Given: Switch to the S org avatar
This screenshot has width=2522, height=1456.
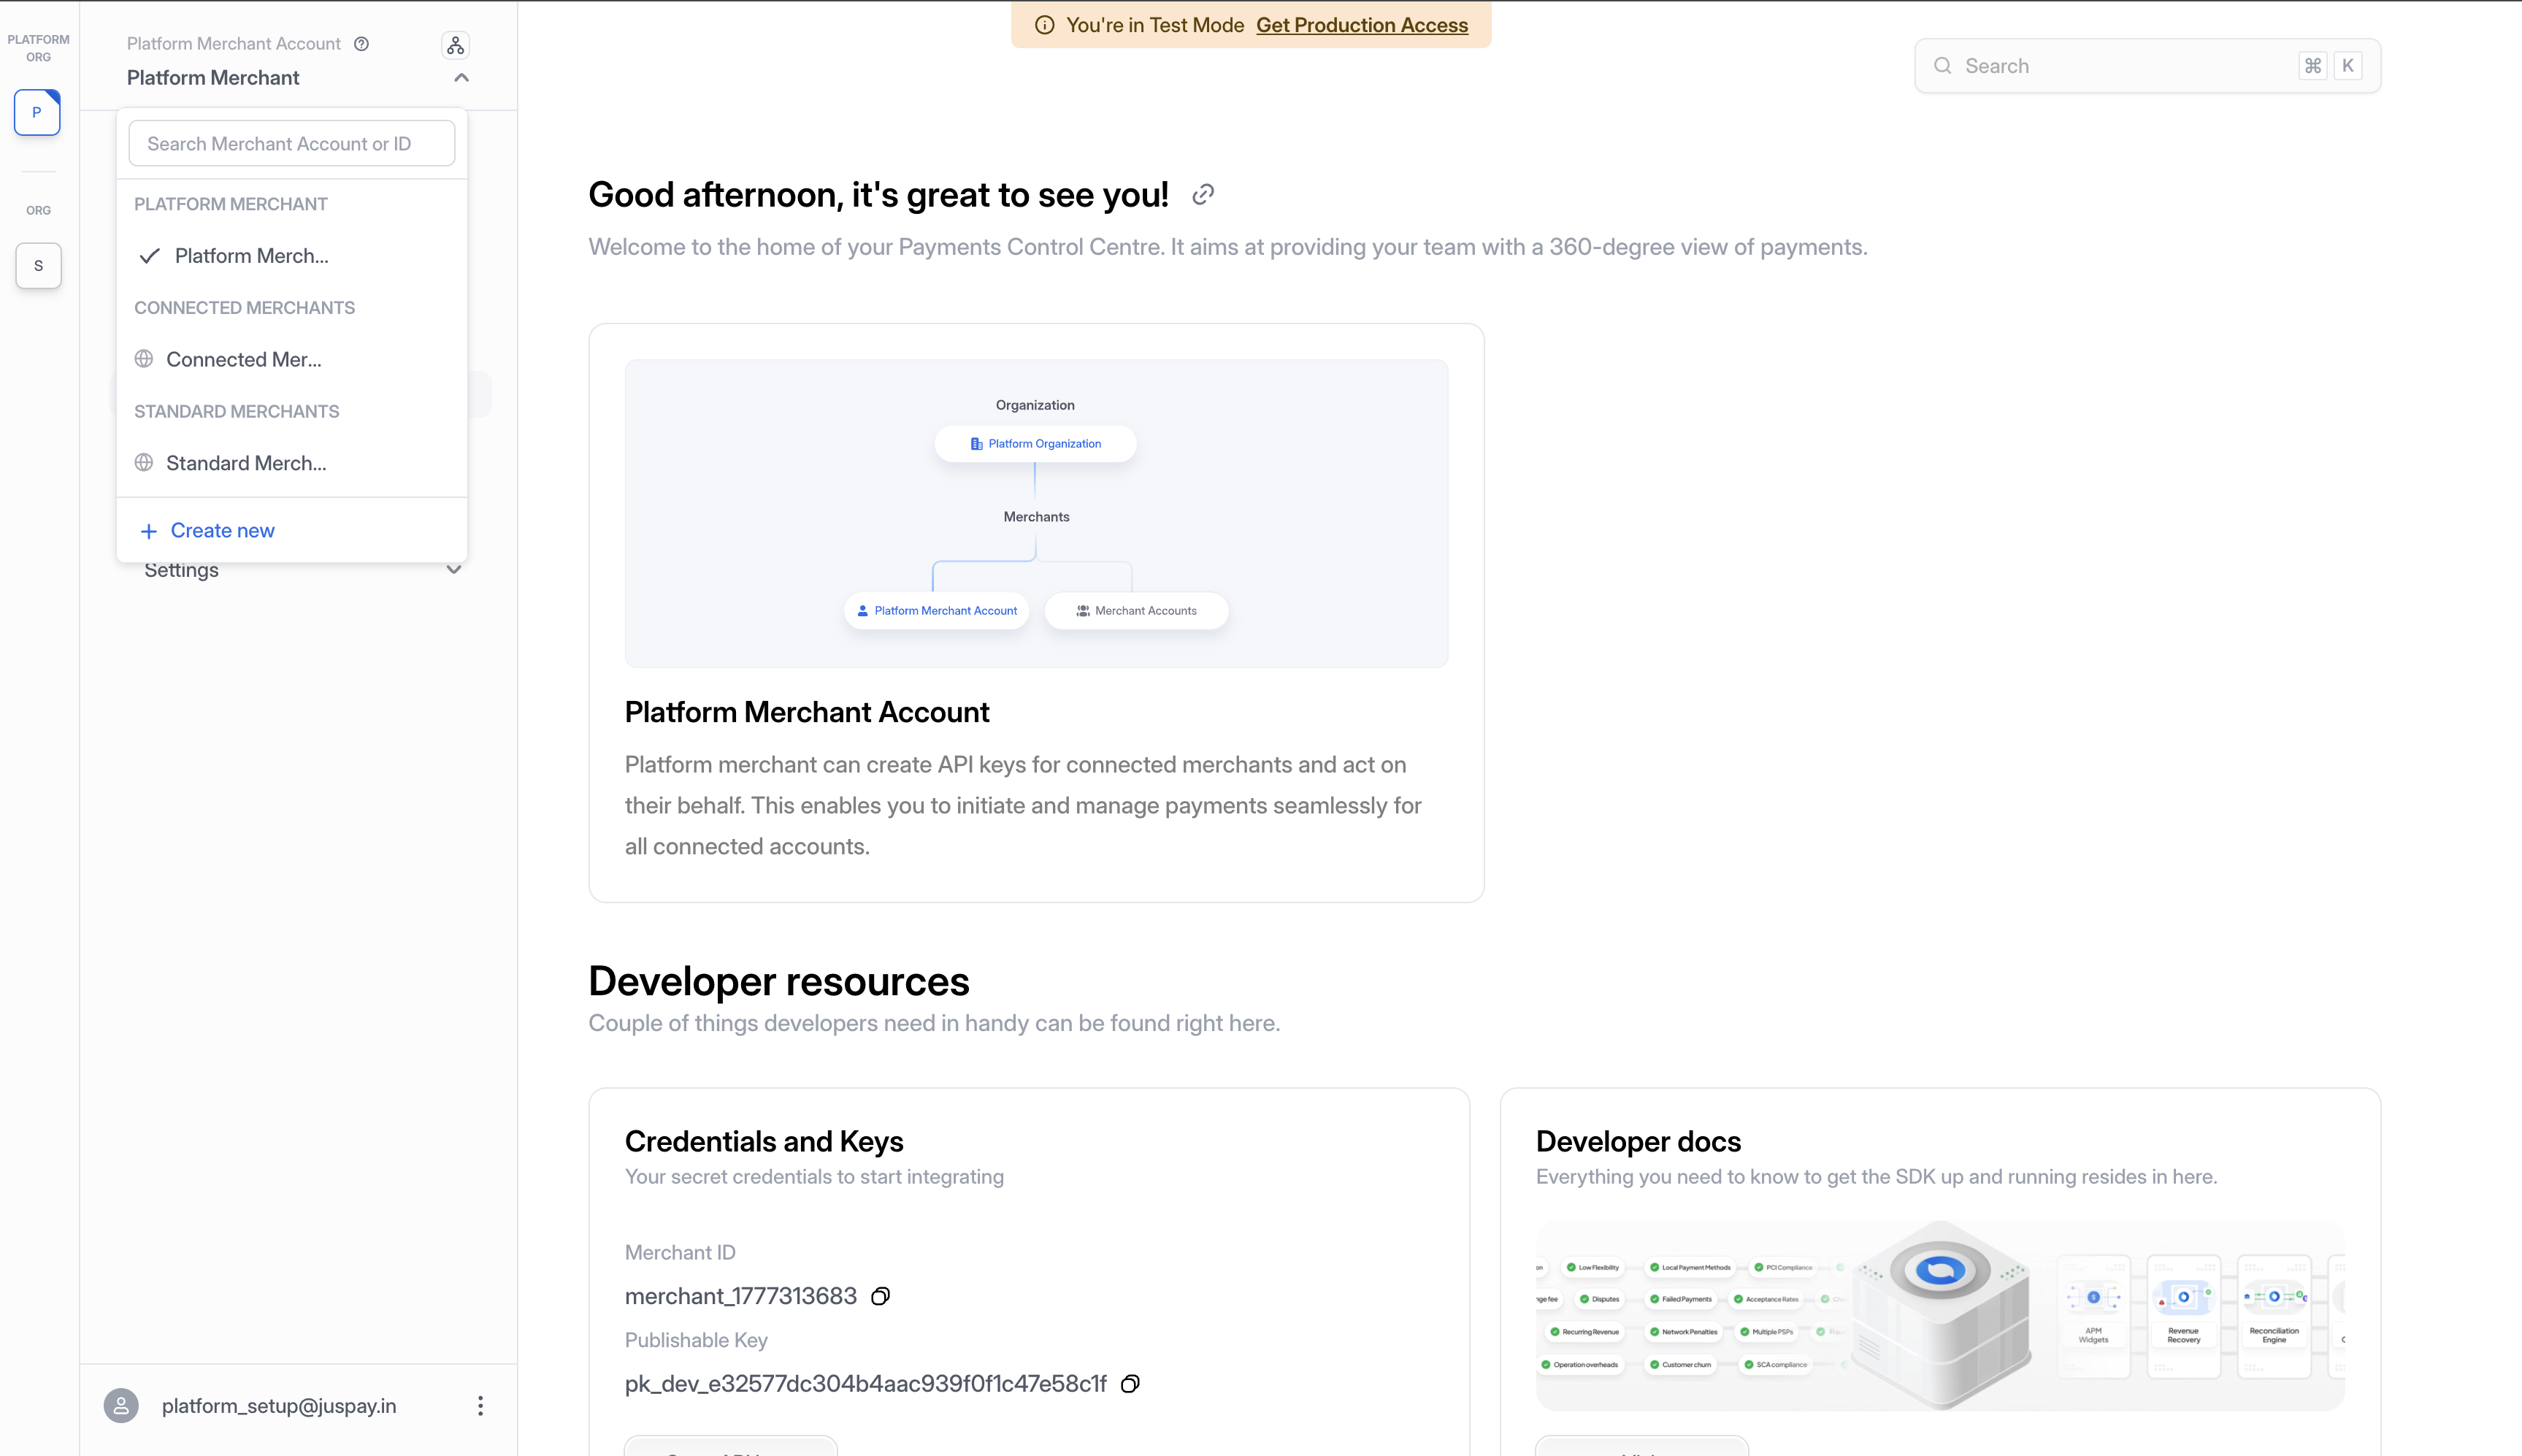Looking at the screenshot, I should (38, 266).
